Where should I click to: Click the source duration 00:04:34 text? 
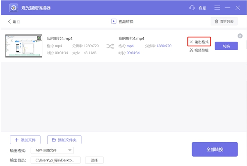tap(61, 53)
